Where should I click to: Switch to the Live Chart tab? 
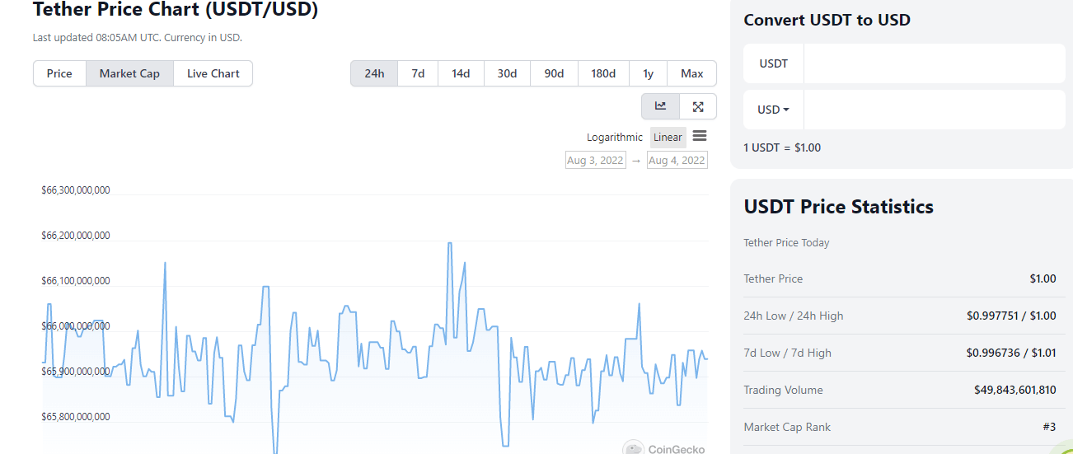click(x=213, y=73)
